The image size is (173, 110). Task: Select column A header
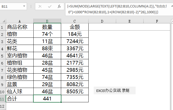(20, 21)
